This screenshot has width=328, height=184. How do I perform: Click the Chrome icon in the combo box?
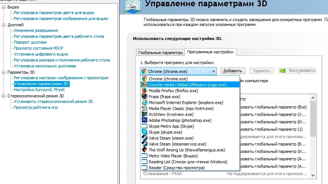coord(144,71)
